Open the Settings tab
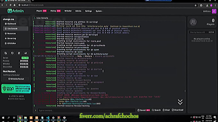 [88, 11]
